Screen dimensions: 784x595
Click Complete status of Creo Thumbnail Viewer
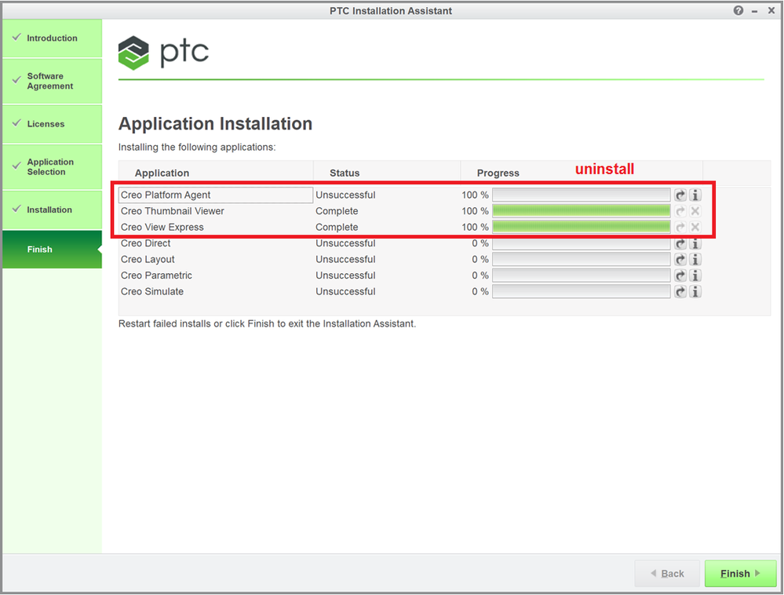(x=337, y=211)
